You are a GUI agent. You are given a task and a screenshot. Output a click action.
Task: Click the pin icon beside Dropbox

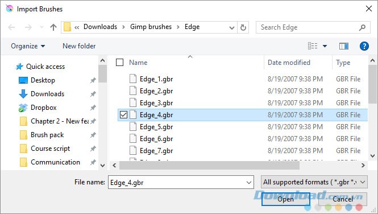(x=93, y=108)
